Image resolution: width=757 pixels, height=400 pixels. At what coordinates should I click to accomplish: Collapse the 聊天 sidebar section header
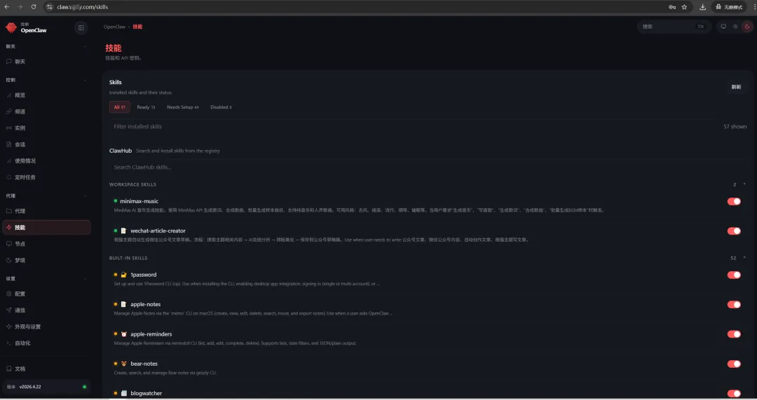pyautogui.click(x=46, y=46)
